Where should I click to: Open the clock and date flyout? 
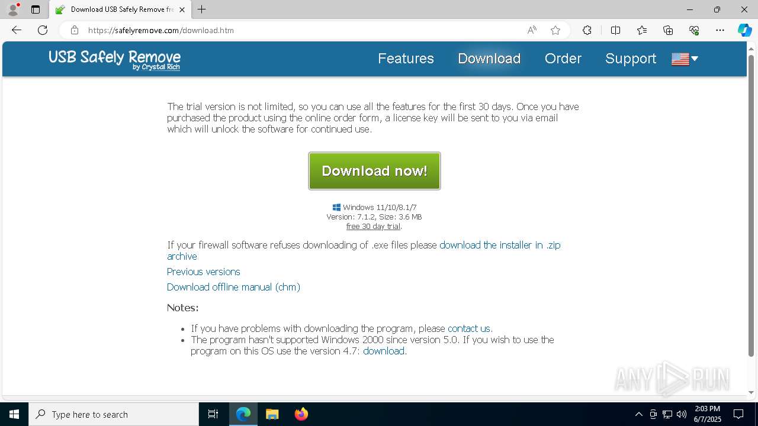click(x=707, y=414)
